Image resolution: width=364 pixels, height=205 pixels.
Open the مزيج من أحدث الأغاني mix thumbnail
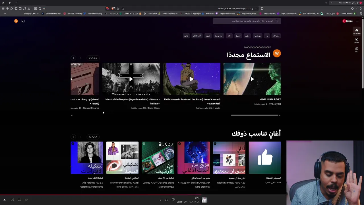click(x=194, y=158)
